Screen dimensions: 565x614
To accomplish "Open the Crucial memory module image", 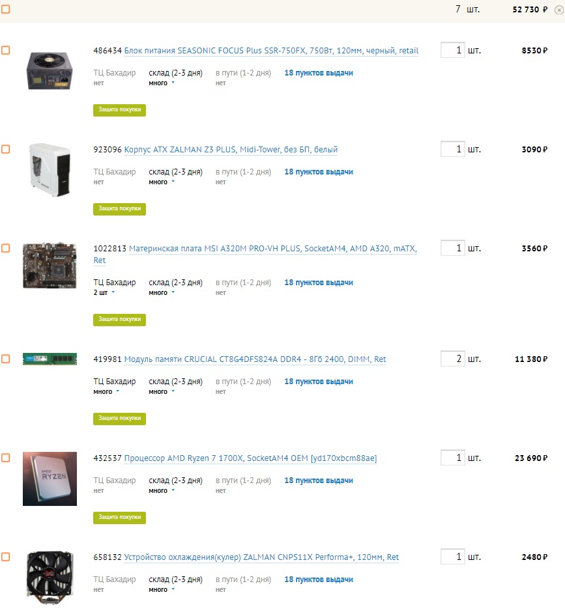I will [x=50, y=359].
